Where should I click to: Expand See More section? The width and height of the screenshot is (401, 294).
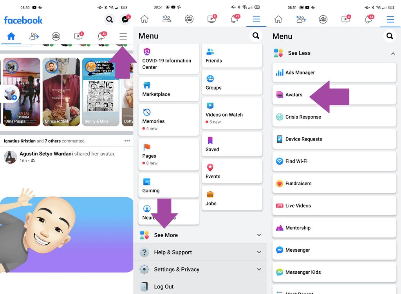[200, 235]
